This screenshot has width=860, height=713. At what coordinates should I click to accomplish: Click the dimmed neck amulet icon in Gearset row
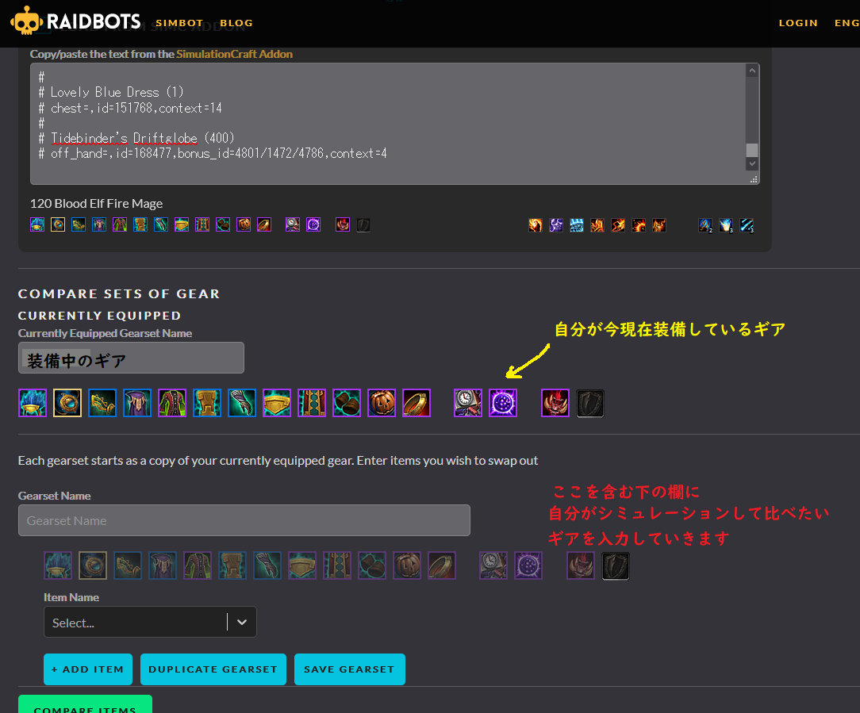point(93,565)
